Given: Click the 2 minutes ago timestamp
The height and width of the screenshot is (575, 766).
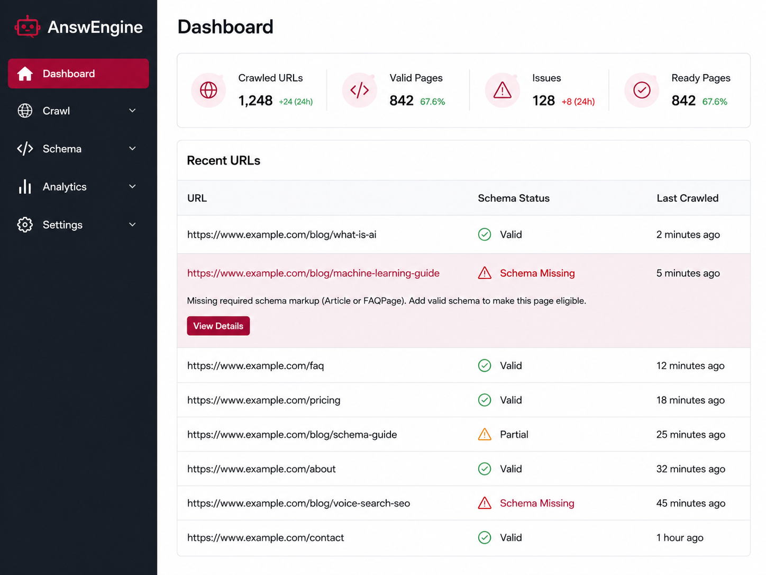Looking at the screenshot, I should 688,235.
